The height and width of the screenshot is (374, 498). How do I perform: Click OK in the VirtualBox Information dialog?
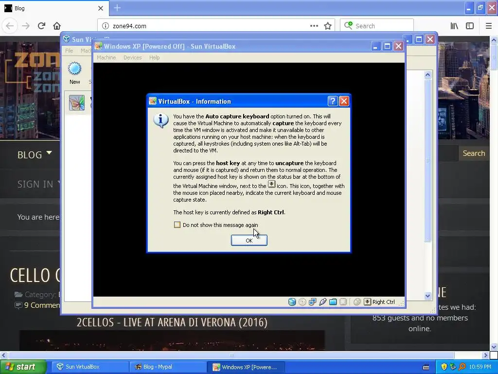(249, 241)
